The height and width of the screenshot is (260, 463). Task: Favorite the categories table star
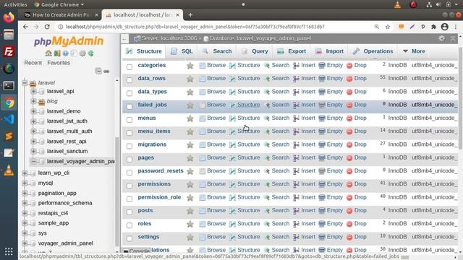(190, 66)
